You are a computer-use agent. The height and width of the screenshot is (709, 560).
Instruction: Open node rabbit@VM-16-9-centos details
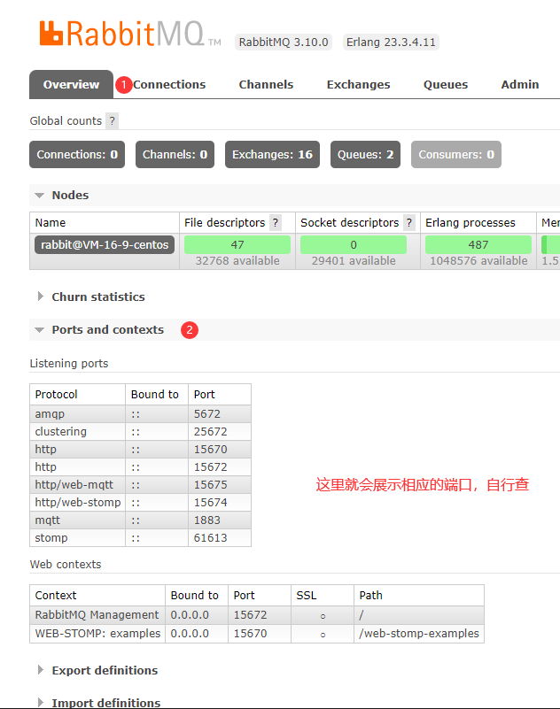(x=105, y=245)
